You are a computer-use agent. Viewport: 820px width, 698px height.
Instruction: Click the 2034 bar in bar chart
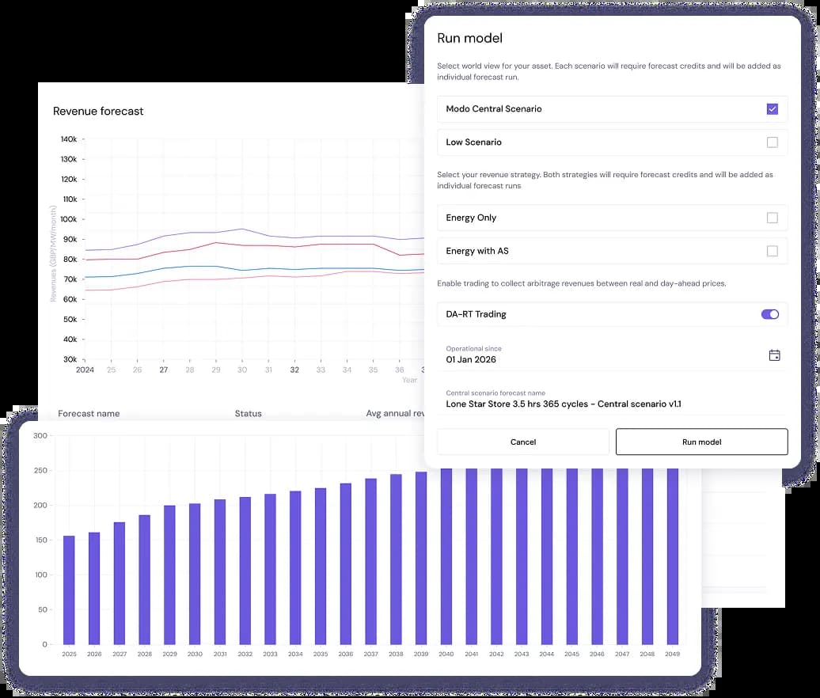pyautogui.click(x=295, y=567)
